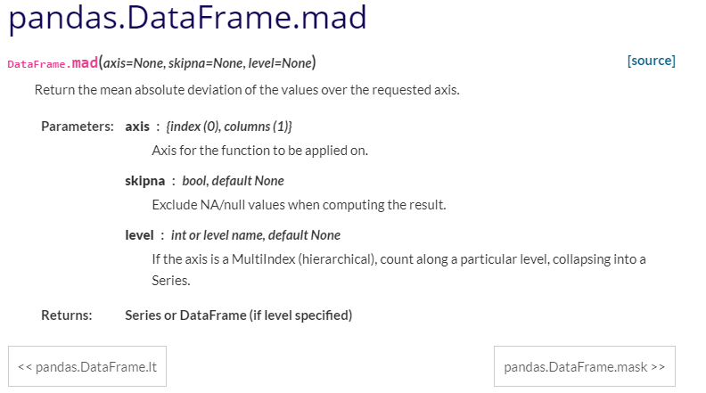Click the 'axis' parameter name
This screenshot has height=393, width=706.
[x=137, y=126]
